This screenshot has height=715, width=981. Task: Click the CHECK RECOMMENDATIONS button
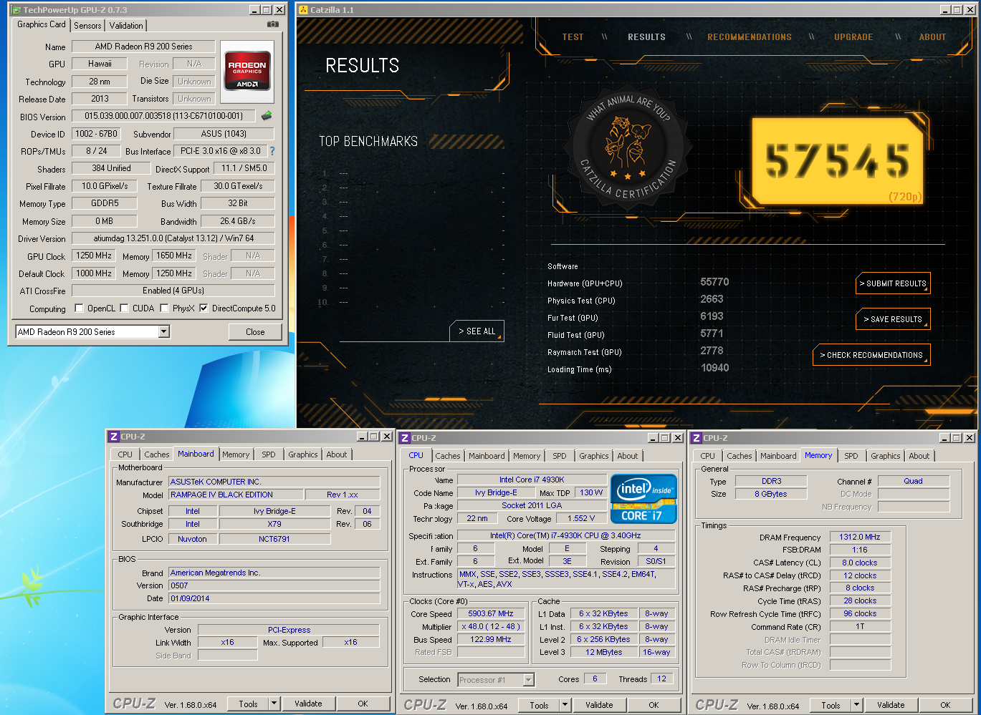click(871, 355)
